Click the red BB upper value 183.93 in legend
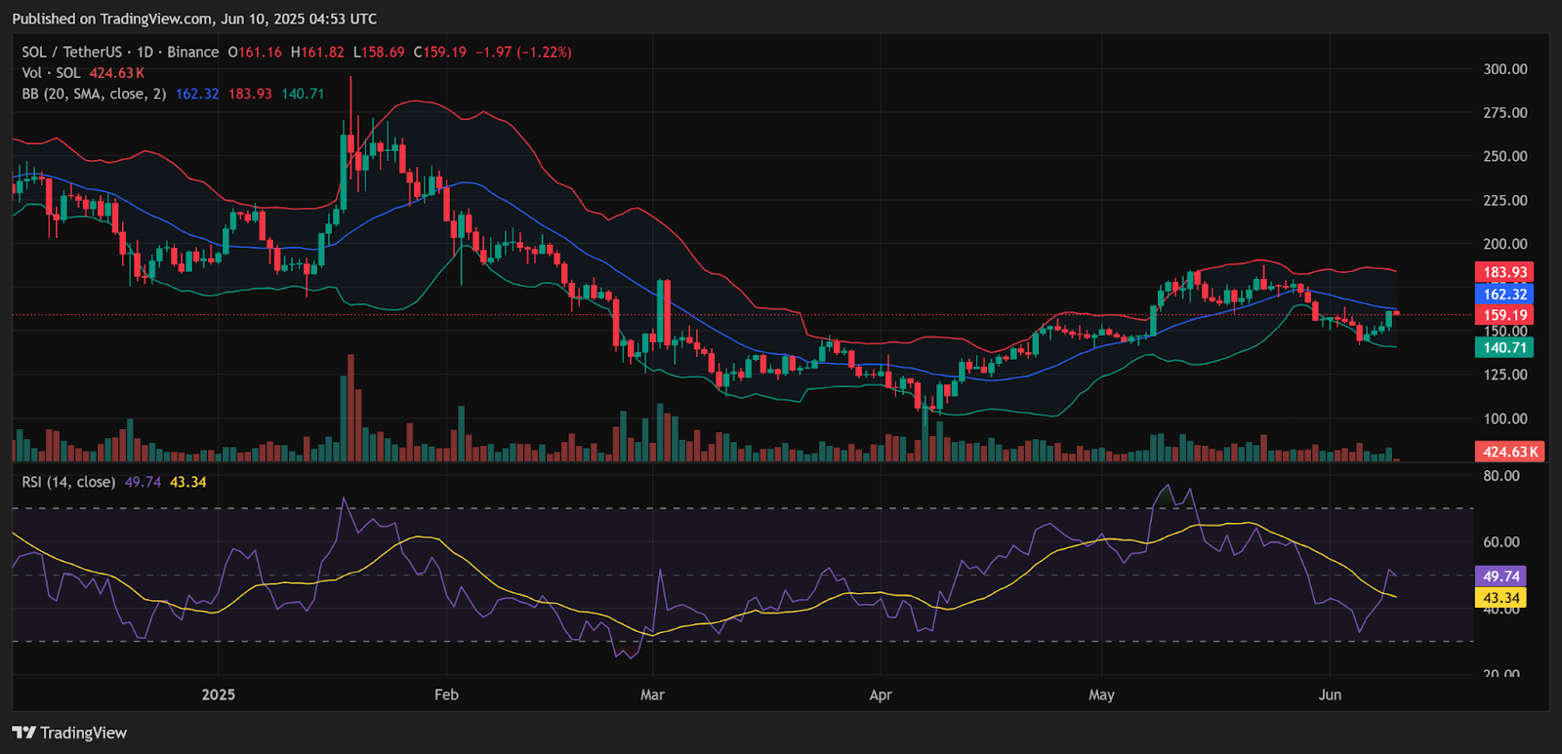Image resolution: width=1562 pixels, height=754 pixels. coord(250,94)
